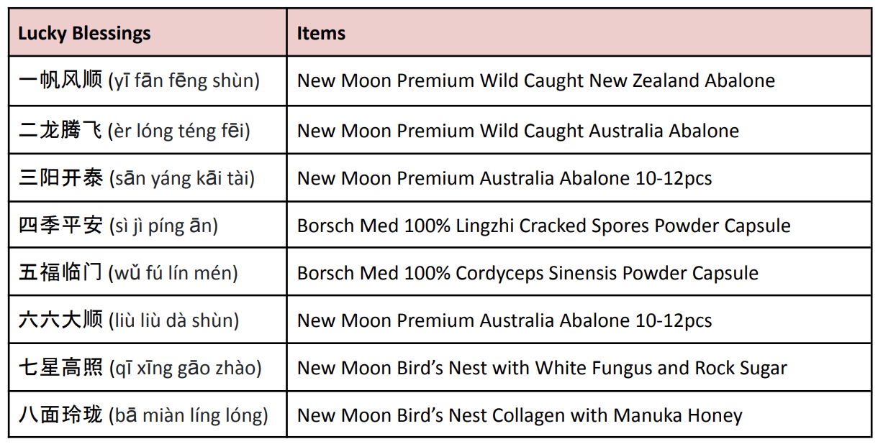Select the 五福临门 blessing cell
The height and width of the screenshot is (444, 878).
pyautogui.click(x=148, y=272)
